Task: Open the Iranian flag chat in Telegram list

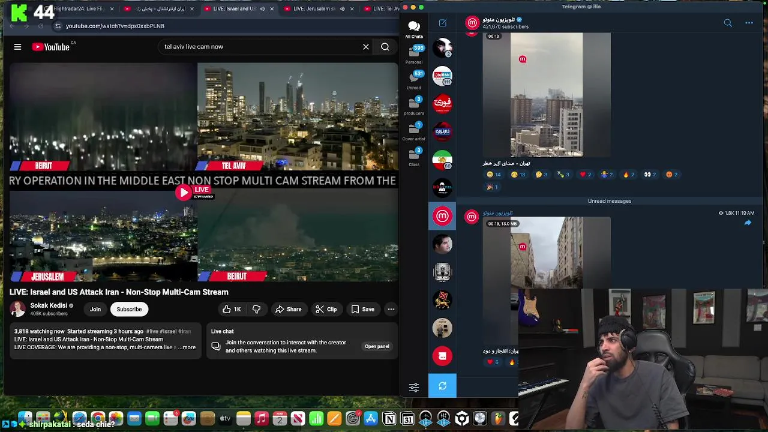Action: coord(442,160)
